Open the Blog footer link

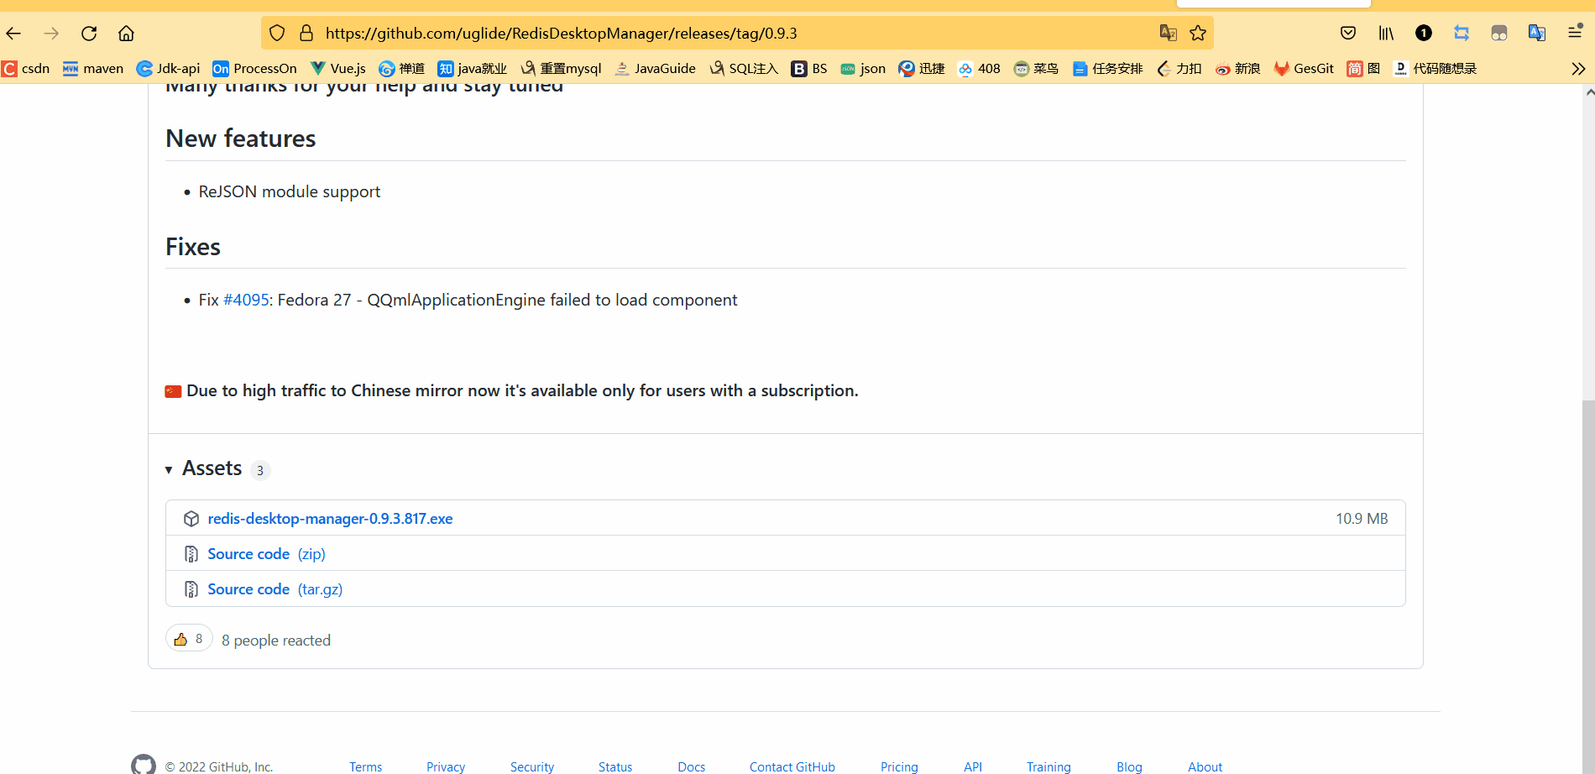pos(1129,766)
